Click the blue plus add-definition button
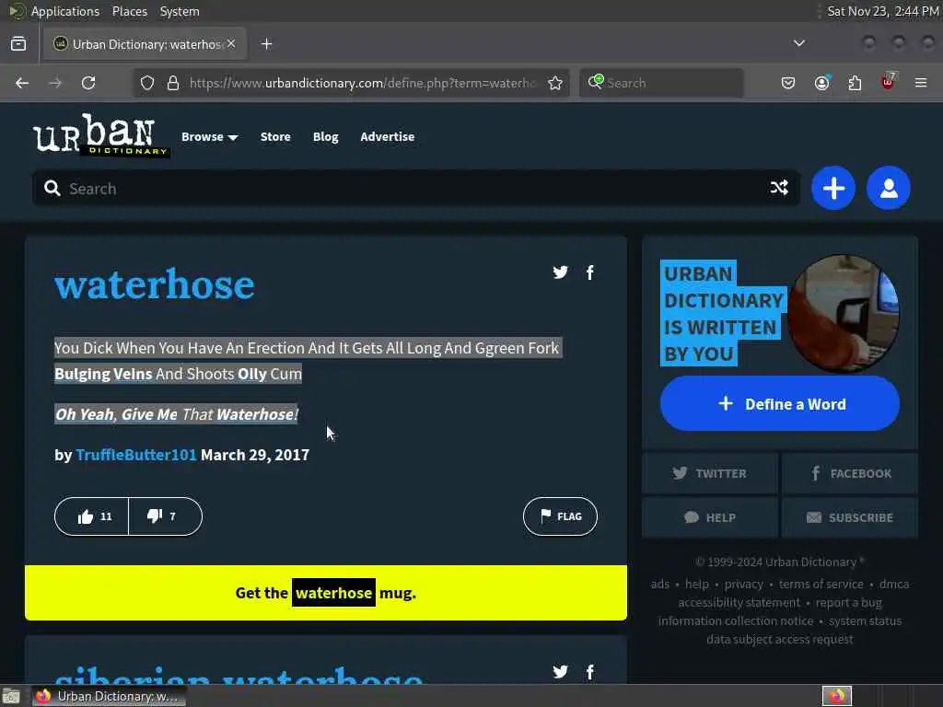Image resolution: width=943 pixels, height=707 pixels. [833, 188]
